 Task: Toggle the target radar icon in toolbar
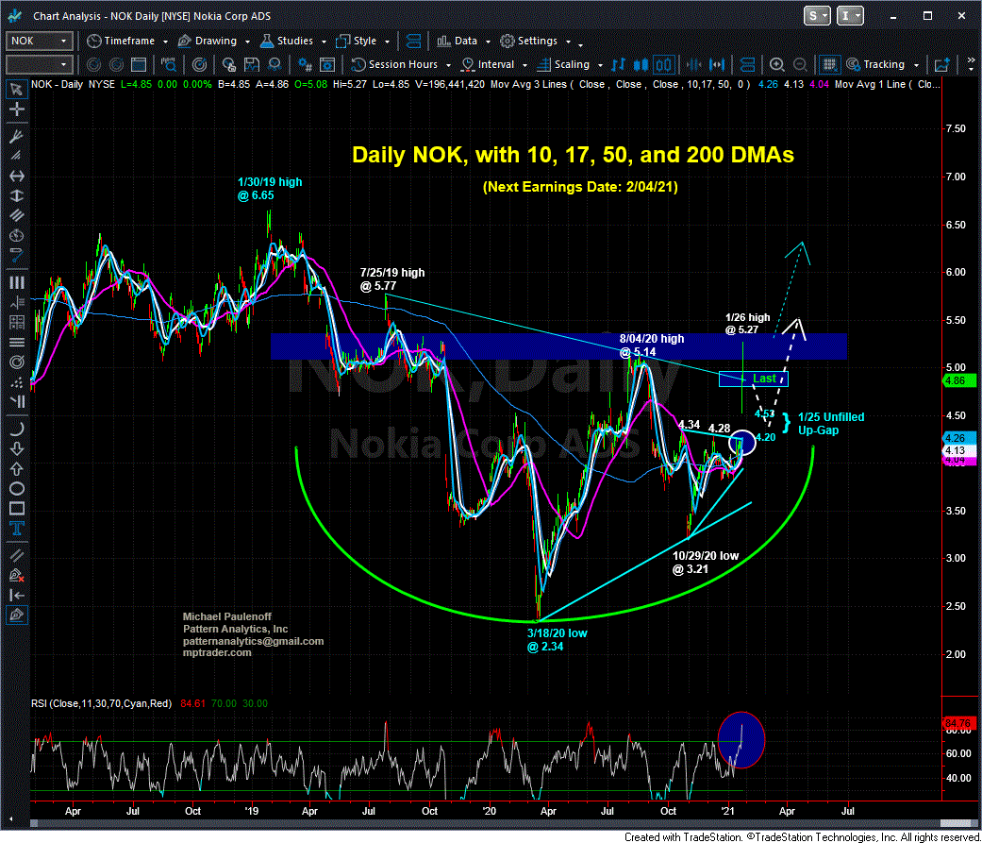[x=199, y=64]
